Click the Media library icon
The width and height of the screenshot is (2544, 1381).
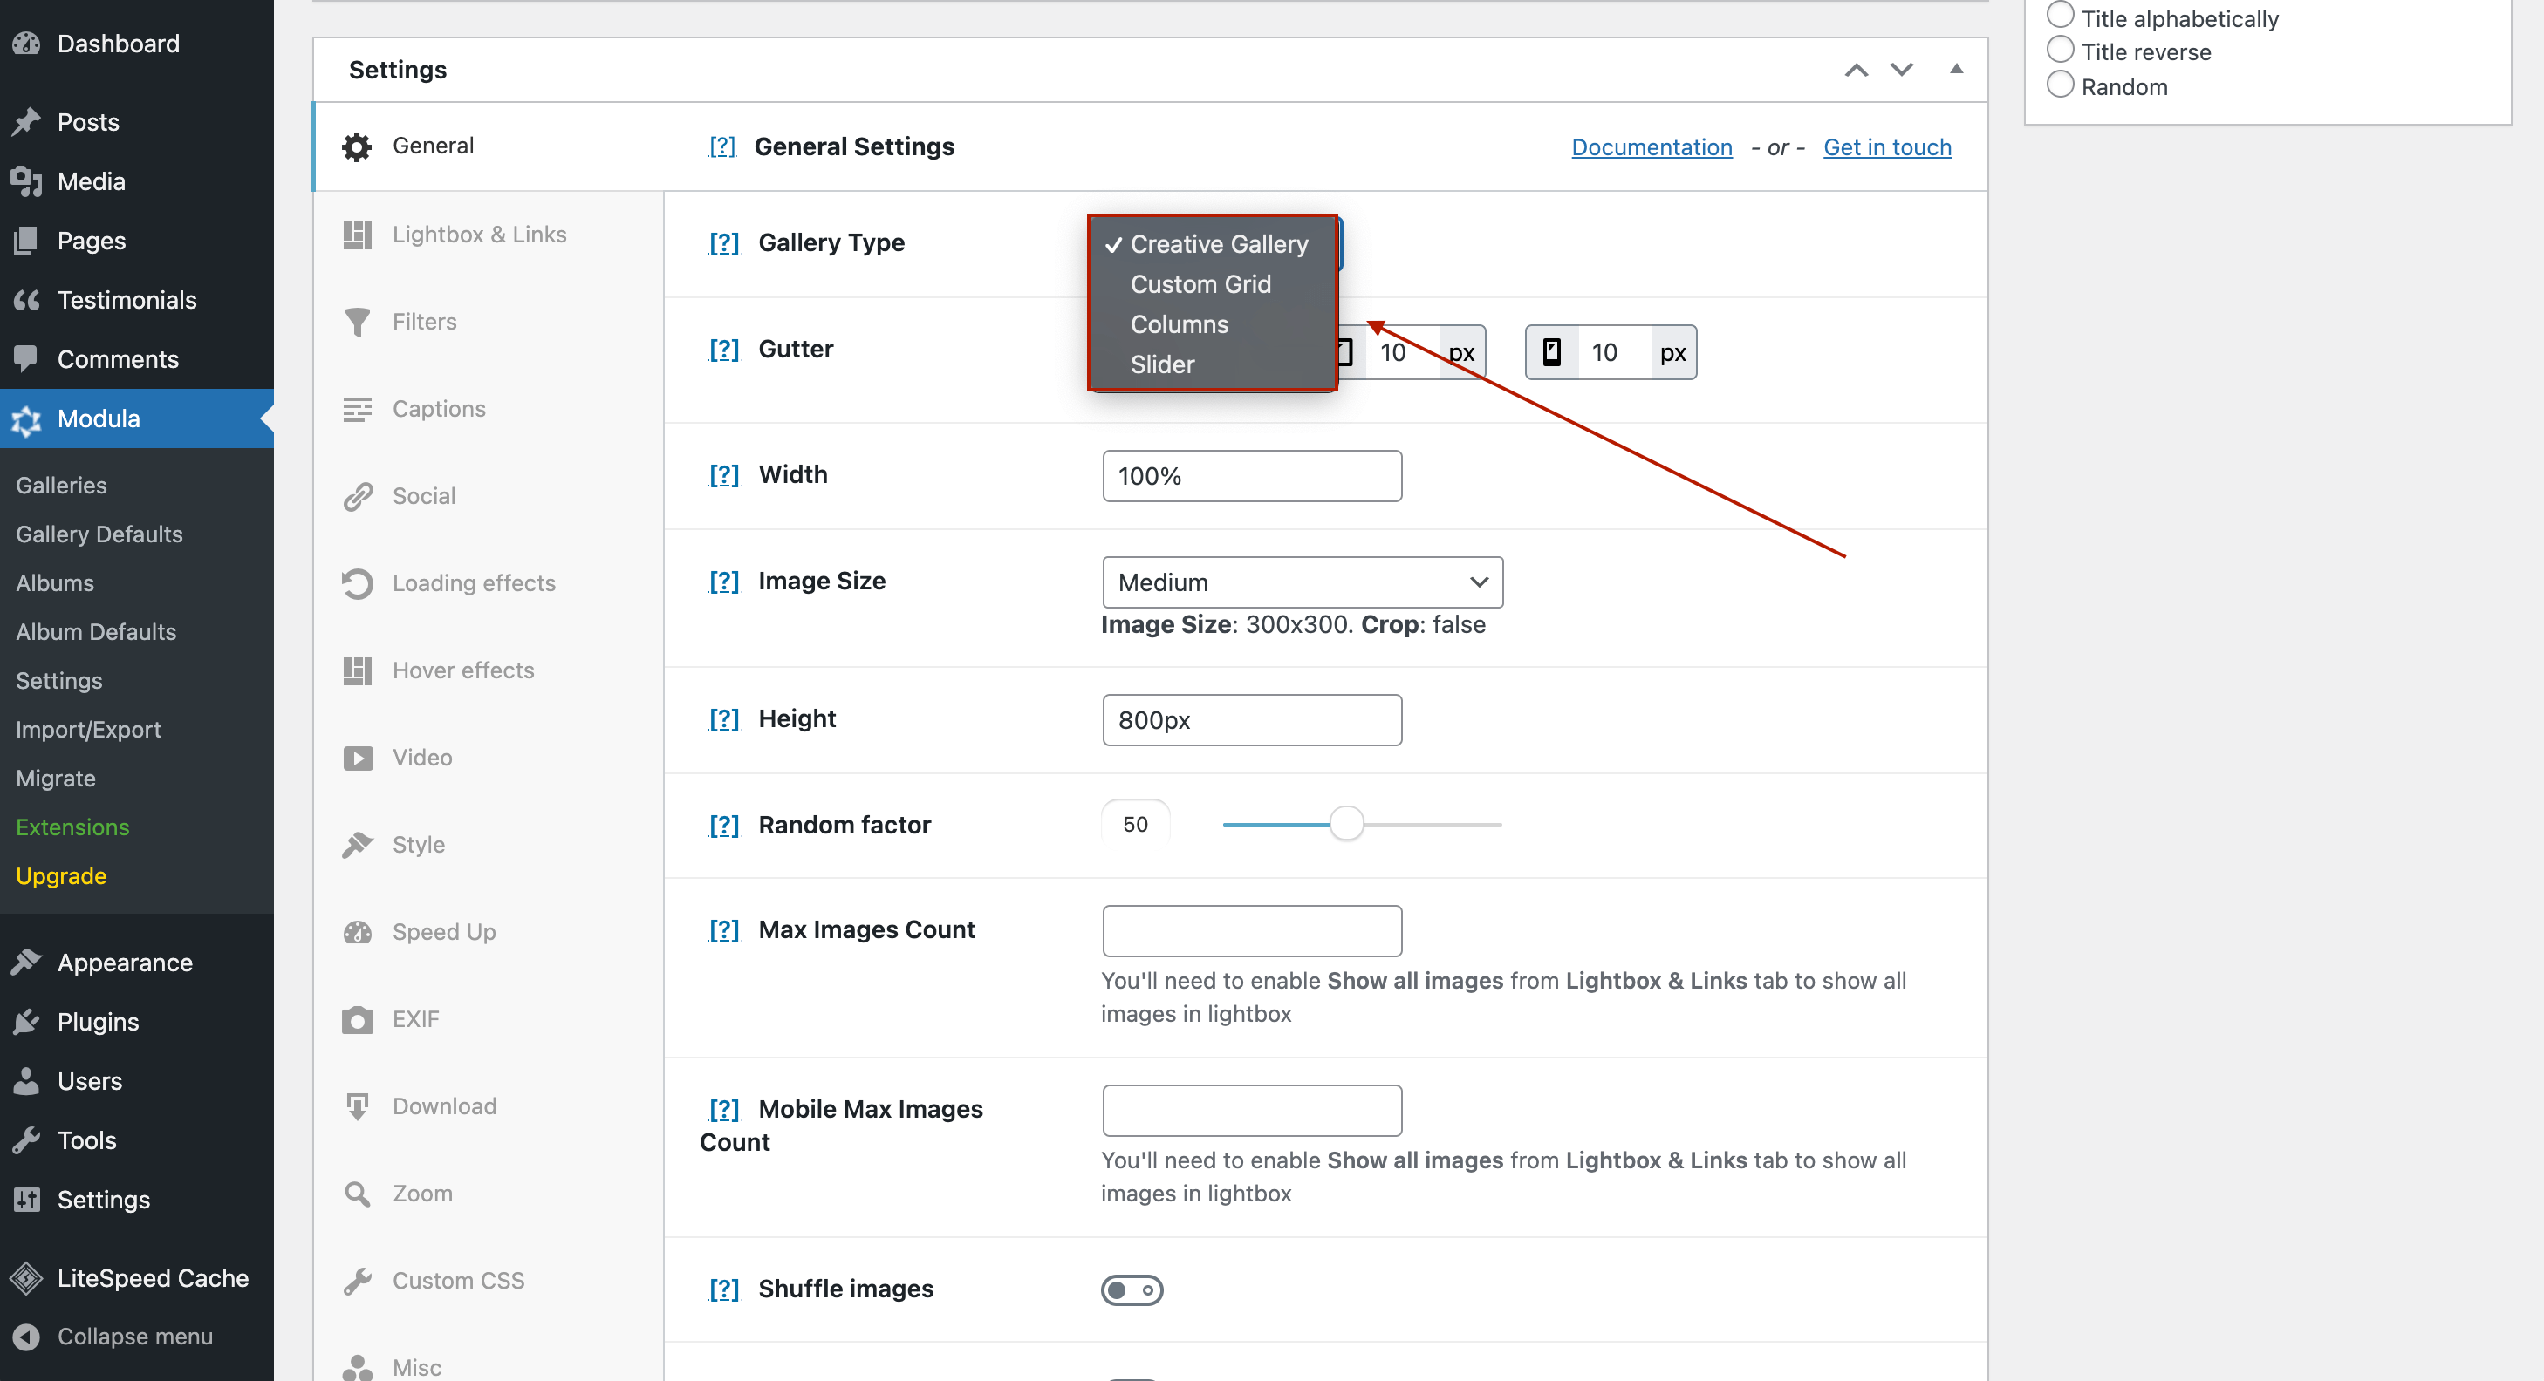[27, 181]
